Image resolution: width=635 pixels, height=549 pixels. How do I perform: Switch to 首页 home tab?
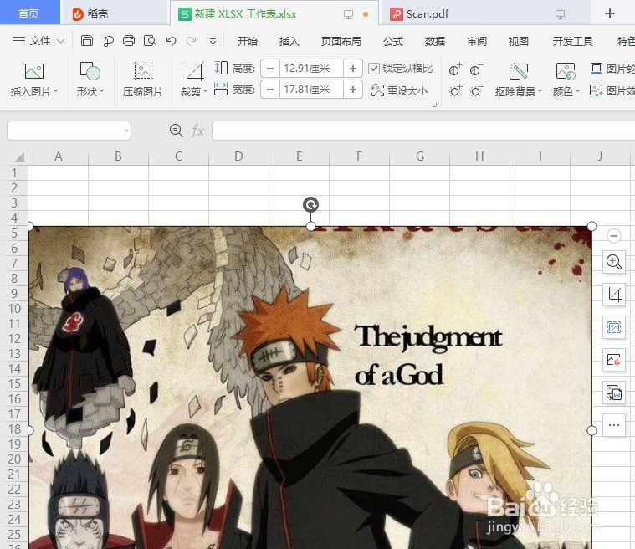(x=29, y=13)
